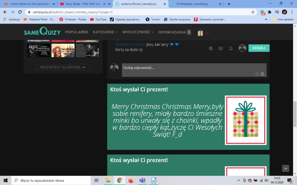The image size is (297, 185).
Task: Click the user avatar in header
Action: tap(242, 48)
